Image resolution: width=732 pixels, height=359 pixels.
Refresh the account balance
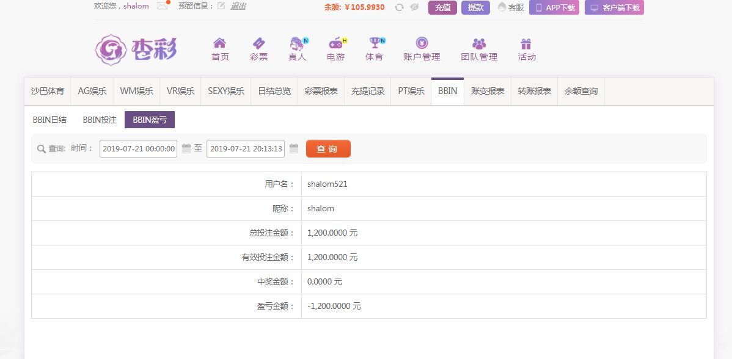399,7
